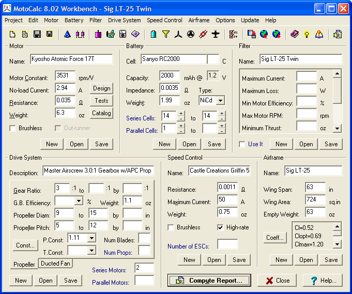352x294 pixels.
Task: Increase the first Series Cells value with plus
Action: 181,113
